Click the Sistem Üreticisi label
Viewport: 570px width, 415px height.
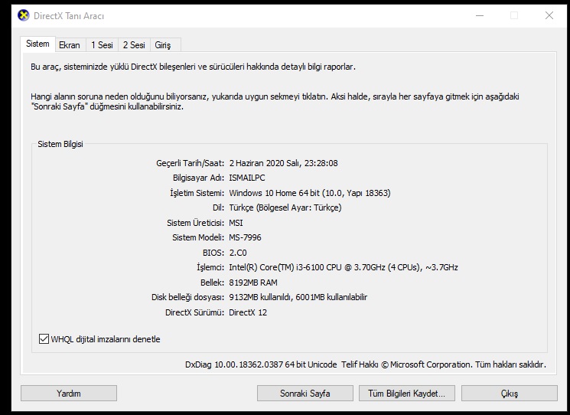tap(196, 223)
